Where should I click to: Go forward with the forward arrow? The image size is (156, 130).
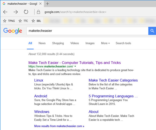[x=16, y=12]
